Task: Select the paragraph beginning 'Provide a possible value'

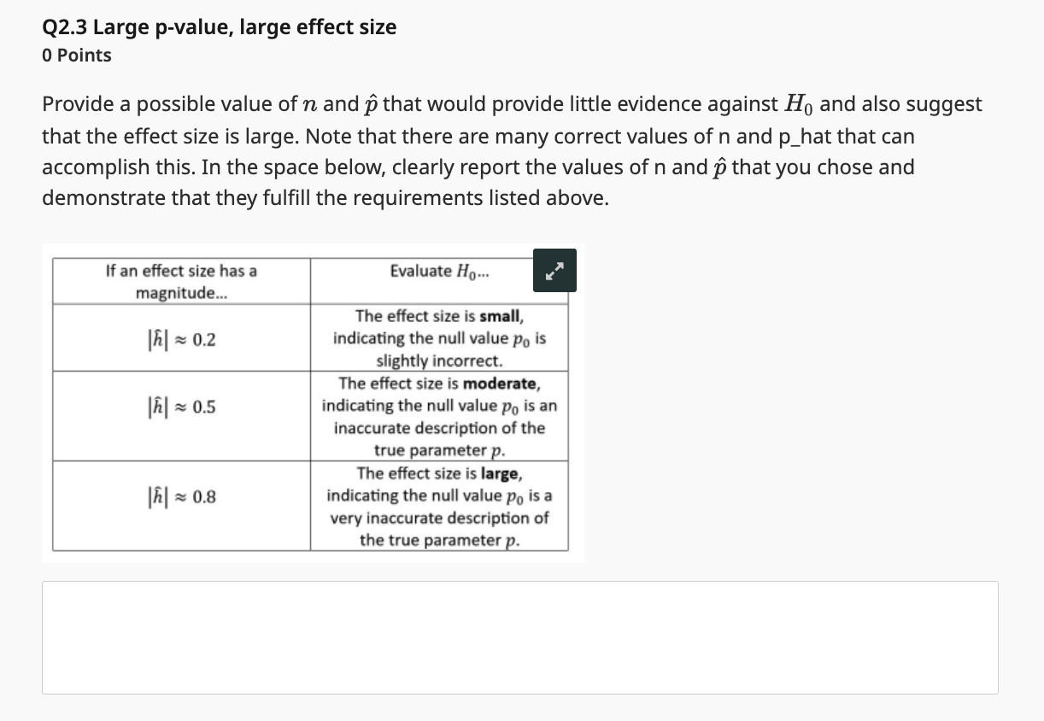Action: pos(511,150)
